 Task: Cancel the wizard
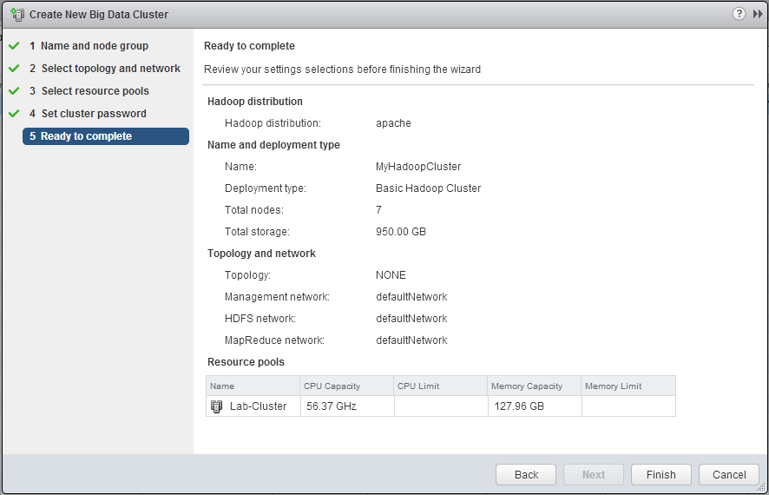(x=729, y=474)
